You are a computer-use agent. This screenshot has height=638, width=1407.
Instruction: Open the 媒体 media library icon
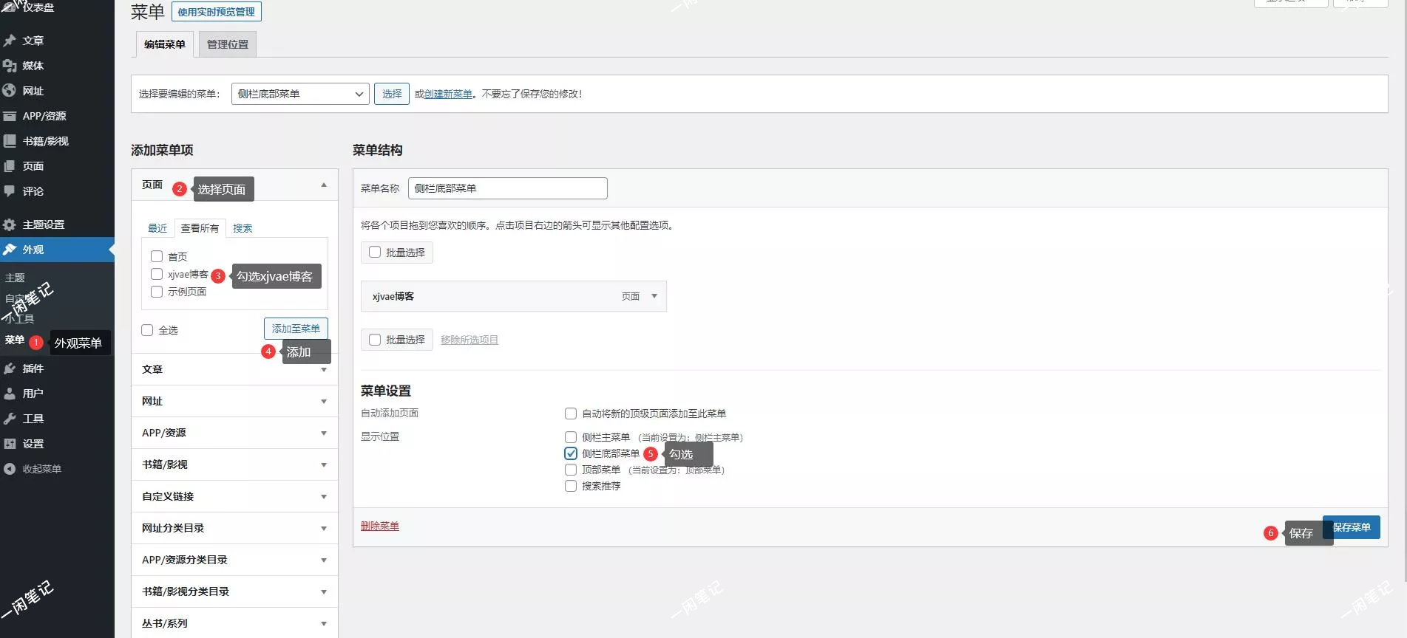coord(10,66)
